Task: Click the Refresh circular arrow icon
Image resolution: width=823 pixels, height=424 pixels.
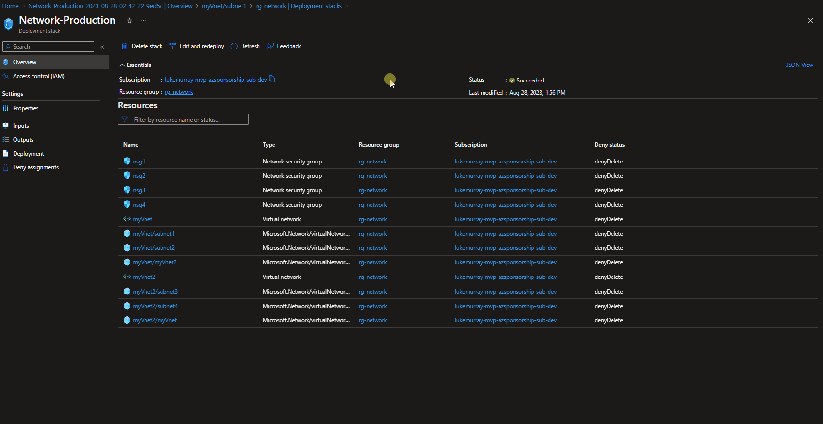Action: 234,46
